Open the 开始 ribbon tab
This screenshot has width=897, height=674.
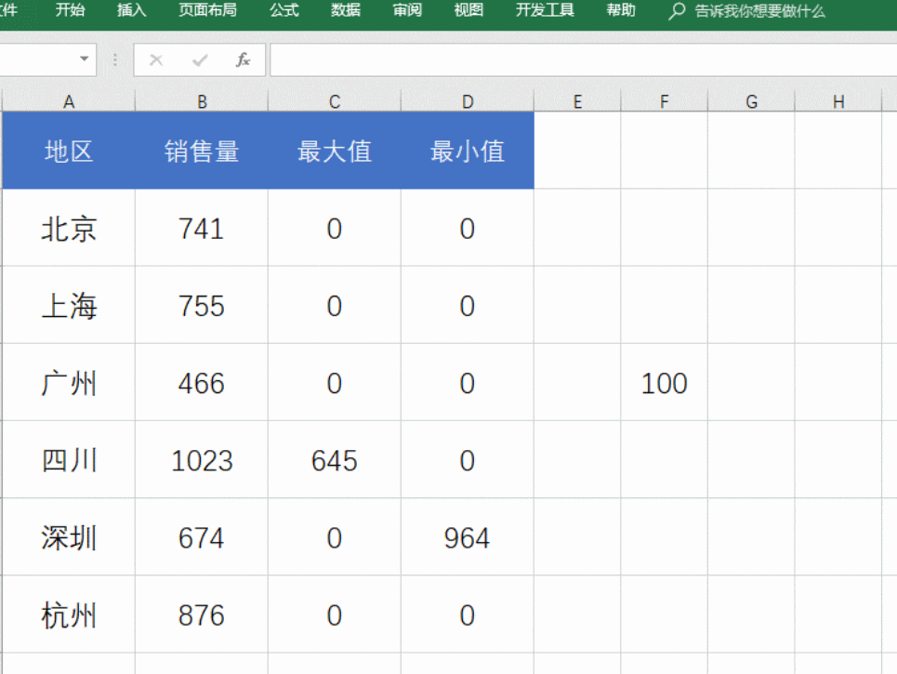point(71,9)
